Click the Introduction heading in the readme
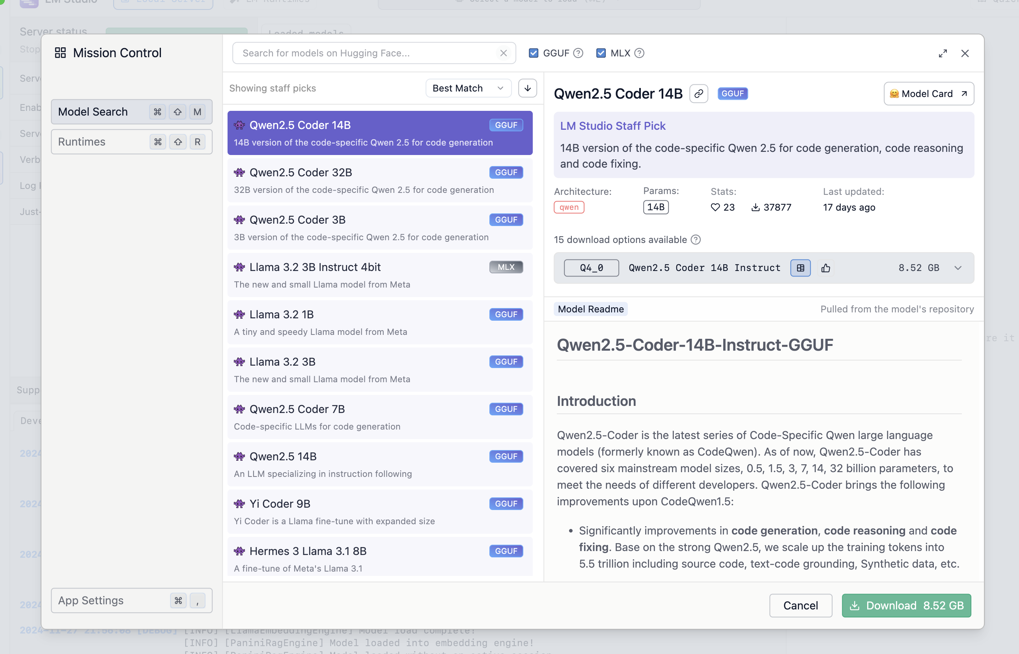Viewport: 1019px width, 654px height. tap(596, 401)
